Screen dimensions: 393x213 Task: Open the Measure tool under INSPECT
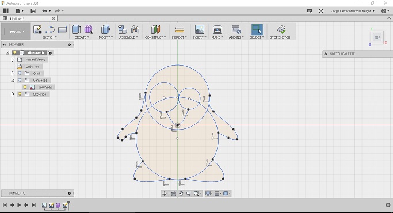(x=180, y=30)
